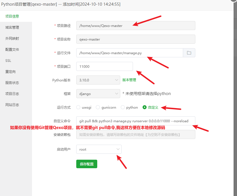Click the folder browse icon beside run file
Screen dimensions: 237x196
coord(189,53)
